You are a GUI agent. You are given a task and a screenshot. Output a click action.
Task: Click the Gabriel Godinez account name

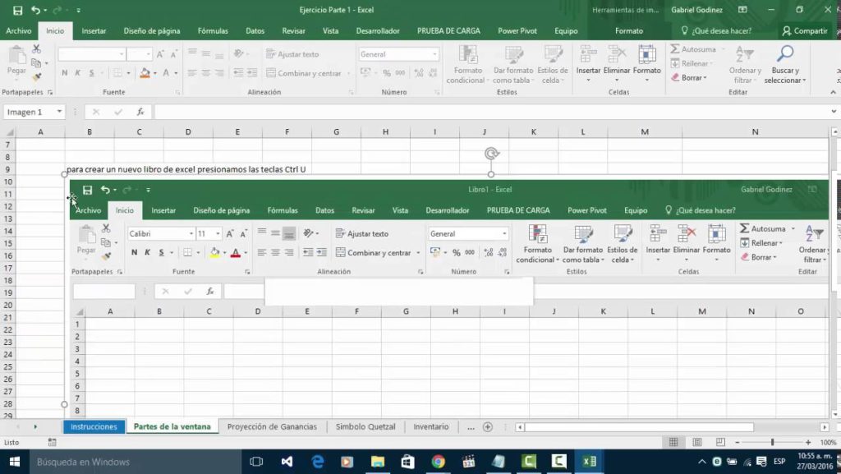pos(696,10)
